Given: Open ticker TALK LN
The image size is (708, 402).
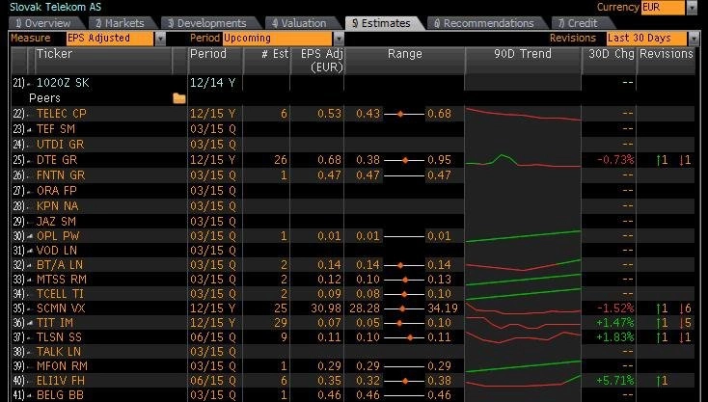Looking at the screenshot, I should (x=59, y=352).
